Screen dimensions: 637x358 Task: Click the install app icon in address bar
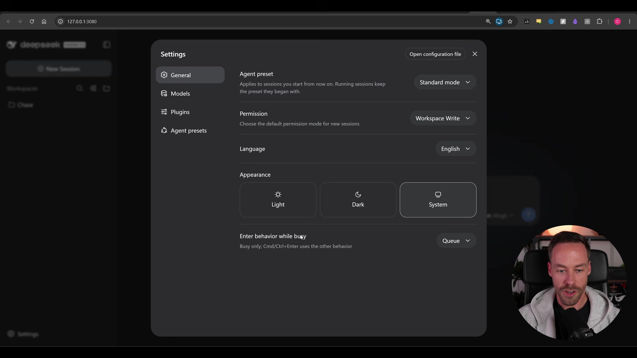tap(499, 22)
